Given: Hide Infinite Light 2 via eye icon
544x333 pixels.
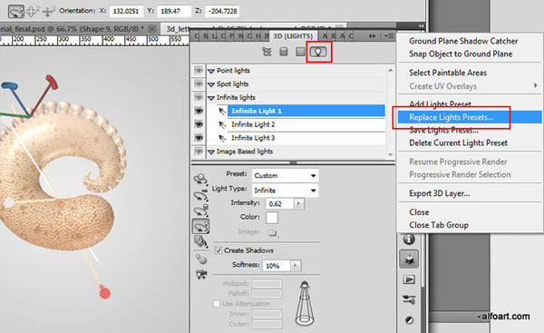Looking at the screenshot, I should coord(199,124).
